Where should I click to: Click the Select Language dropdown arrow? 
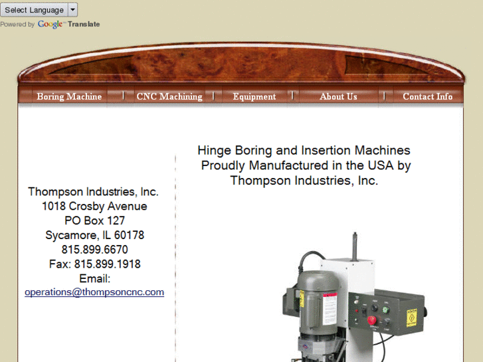(x=72, y=10)
